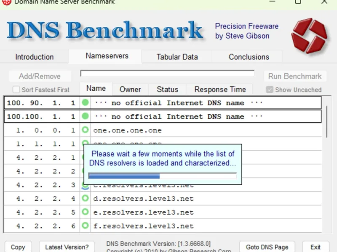Click the status ring for 4.2.2.4

tap(86, 198)
